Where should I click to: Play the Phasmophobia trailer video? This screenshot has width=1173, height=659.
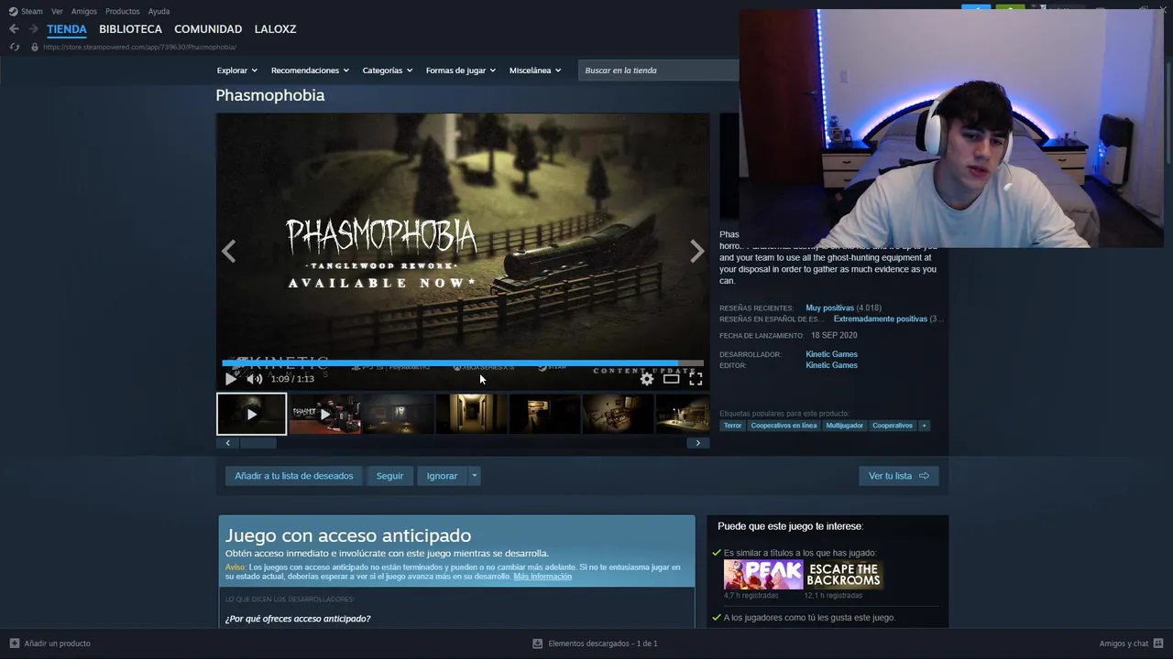[x=230, y=379]
